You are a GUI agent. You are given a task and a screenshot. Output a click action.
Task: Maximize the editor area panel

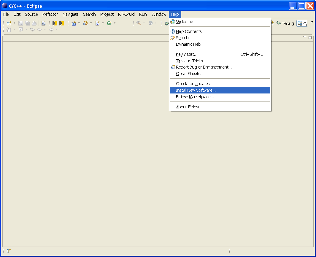310,37
